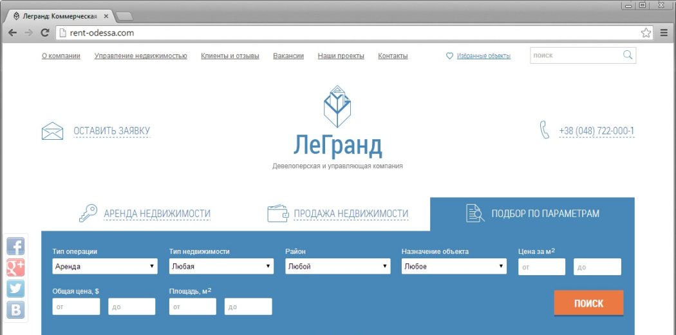The width and height of the screenshot is (676, 335).
Task: Click the Twitter share icon
Action: (x=15, y=289)
